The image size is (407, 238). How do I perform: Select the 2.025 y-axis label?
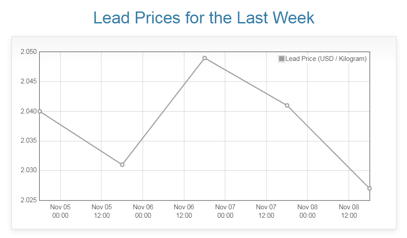(x=28, y=200)
